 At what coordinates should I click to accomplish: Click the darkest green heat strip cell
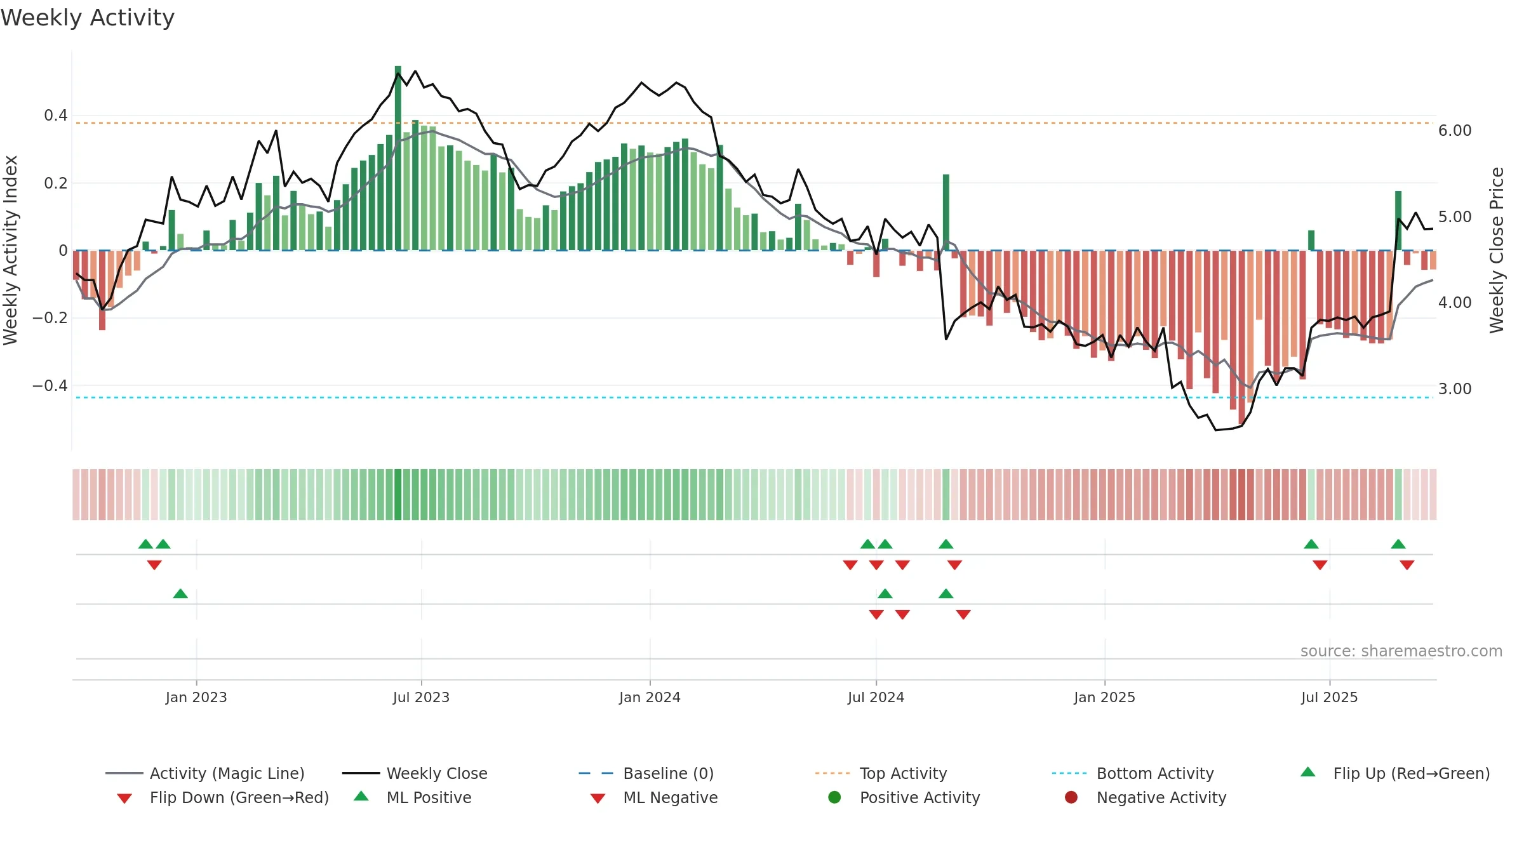(x=398, y=495)
